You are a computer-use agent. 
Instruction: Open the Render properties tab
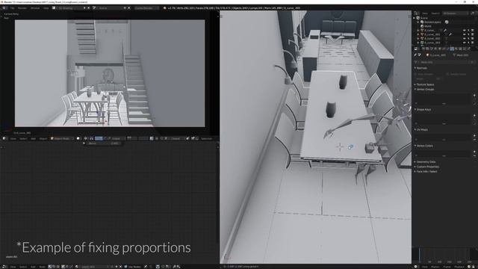point(423,49)
